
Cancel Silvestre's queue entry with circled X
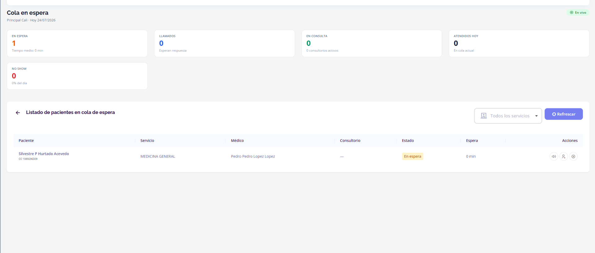[x=573, y=156]
